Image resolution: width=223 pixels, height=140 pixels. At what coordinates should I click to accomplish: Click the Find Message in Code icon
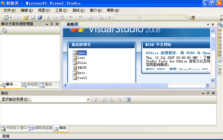coord(95,100)
